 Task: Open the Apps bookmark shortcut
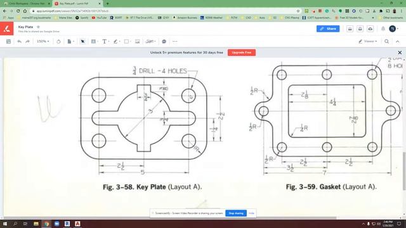(x=8, y=18)
